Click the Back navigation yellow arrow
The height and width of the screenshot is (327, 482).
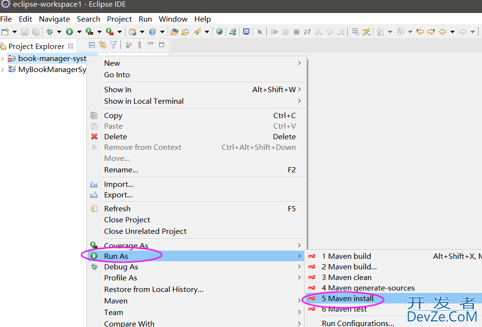pos(443,32)
